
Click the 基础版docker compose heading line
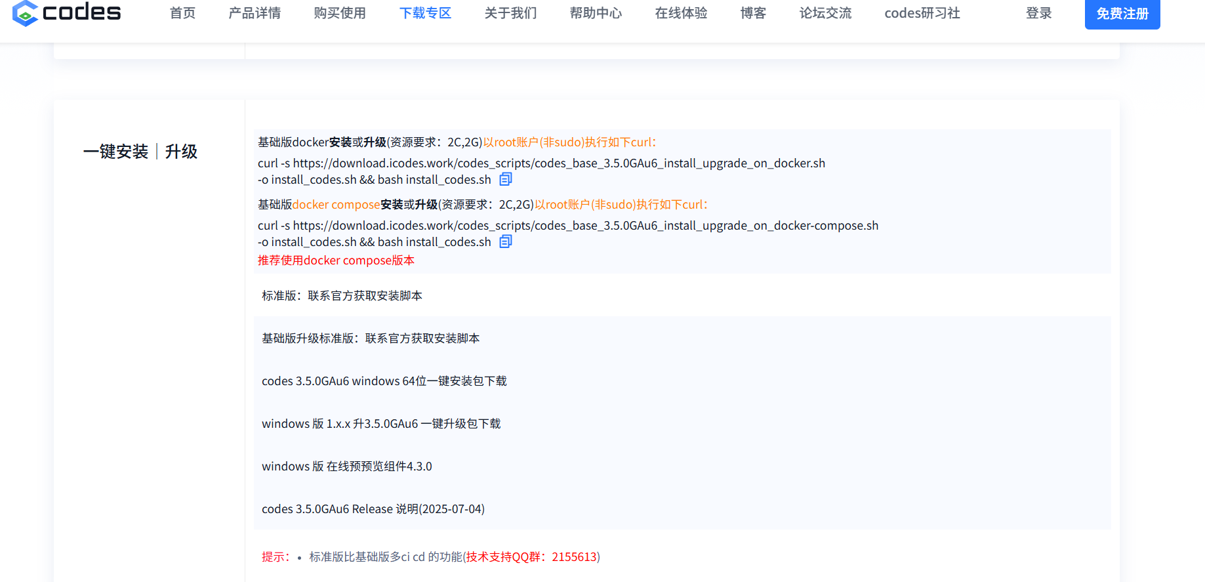coord(483,205)
